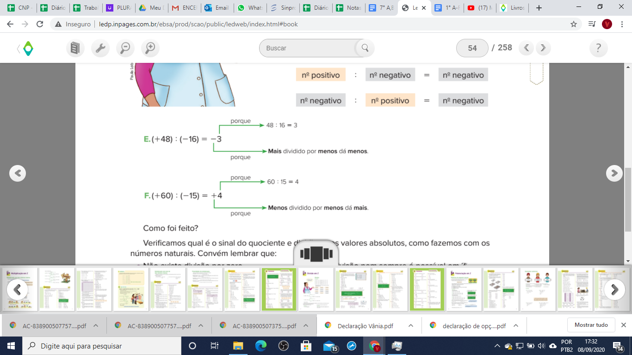Switch to the Email Outlook tab
Viewport: 632px width, 355px height.
click(x=217, y=8)
